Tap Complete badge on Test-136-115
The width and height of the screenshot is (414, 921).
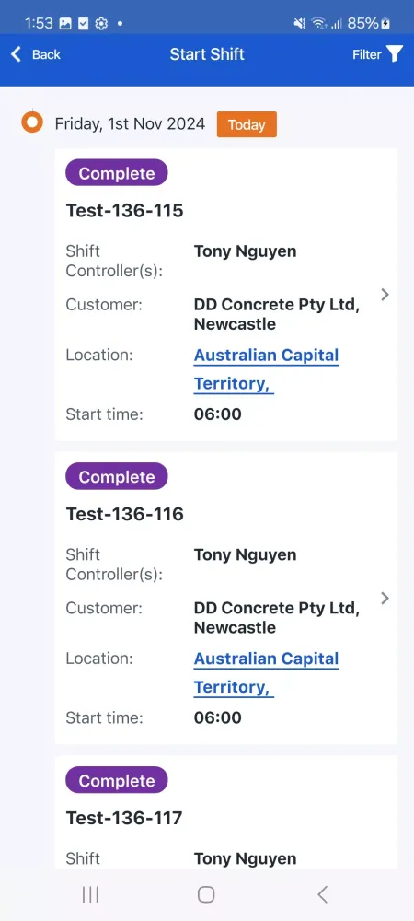[117, 173]
